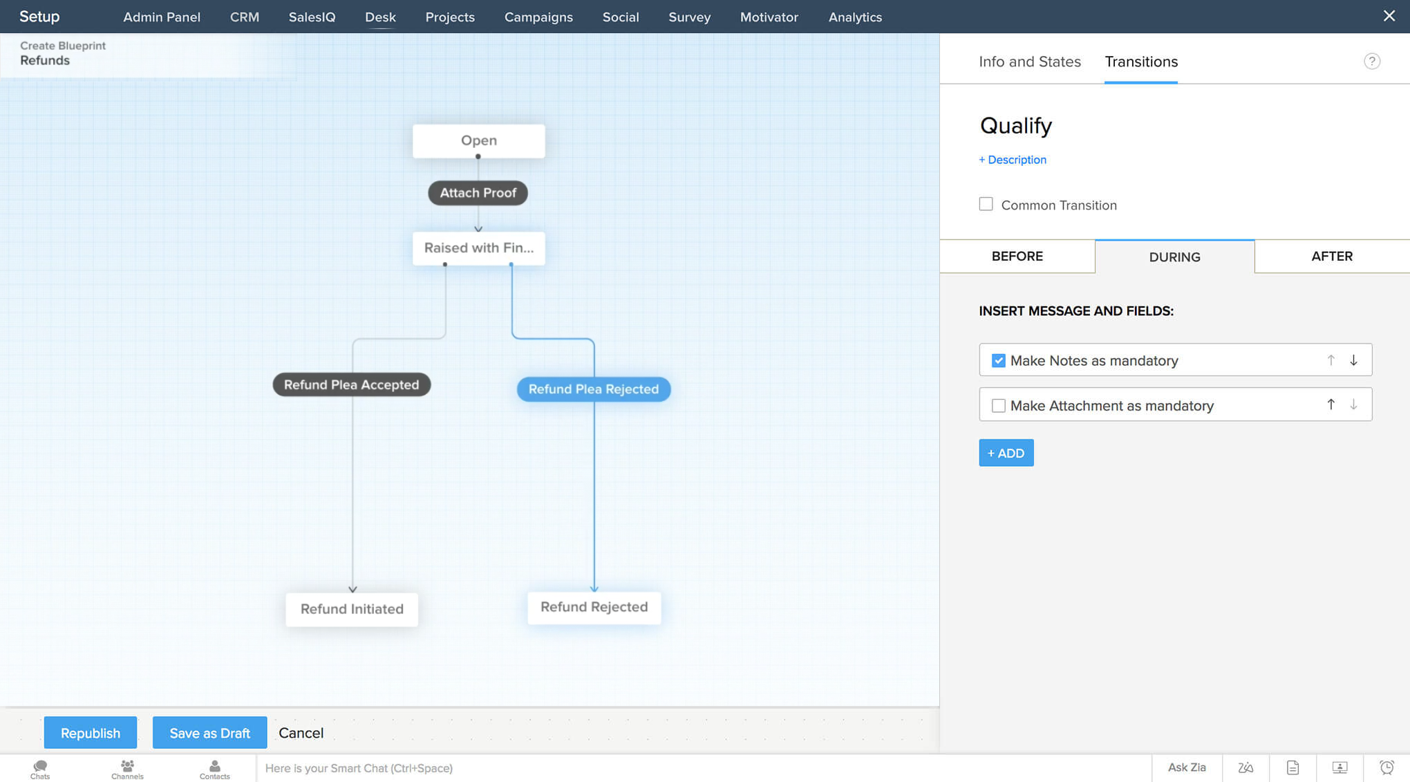Select the Refund Plea Accepted transition
This screenshot has height=782, width=1410.
click(351, 385)
